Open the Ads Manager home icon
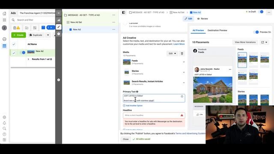Viewport: 274px width, 154px height. pos(4,13)
